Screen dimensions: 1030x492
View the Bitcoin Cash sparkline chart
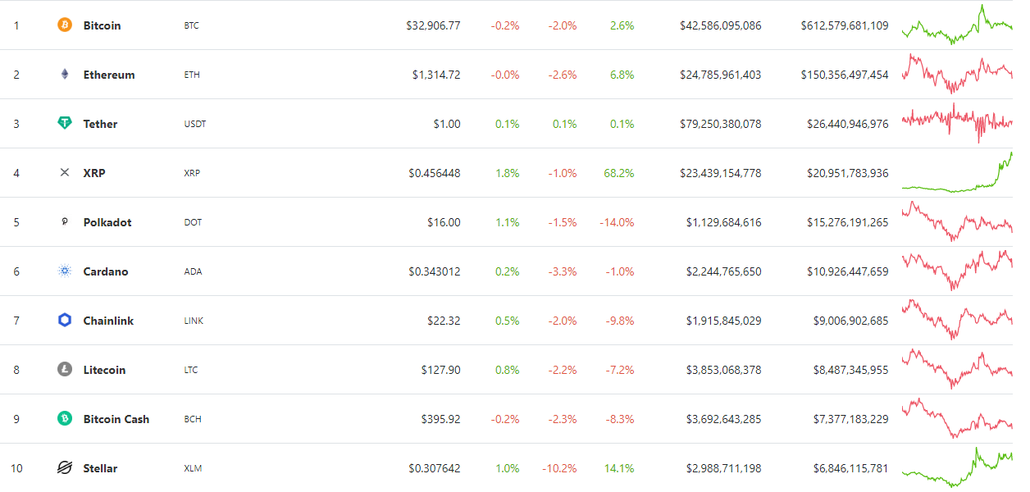[957, 418]
